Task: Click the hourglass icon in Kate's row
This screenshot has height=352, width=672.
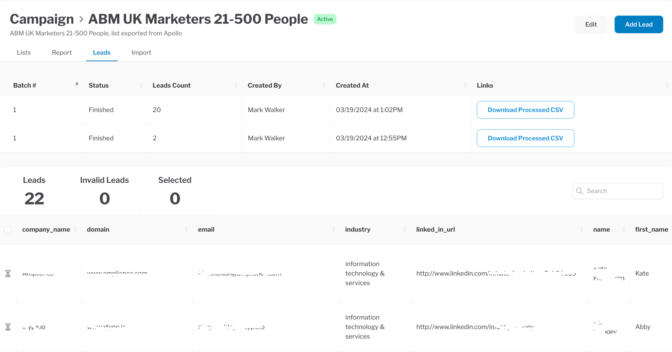Action: (x=8, y=273)
